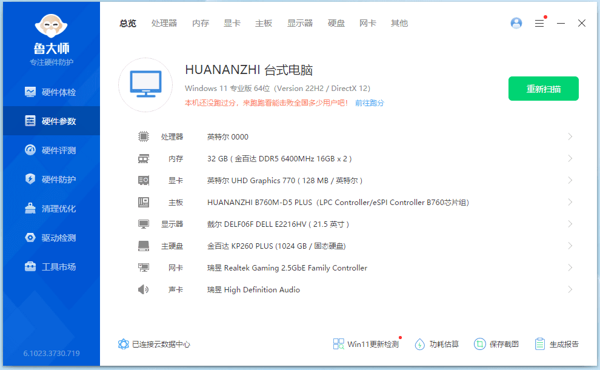Open 硬件评测 benchmark section
Viewport: 600px width, 370px height.
(x=51, y=150)
